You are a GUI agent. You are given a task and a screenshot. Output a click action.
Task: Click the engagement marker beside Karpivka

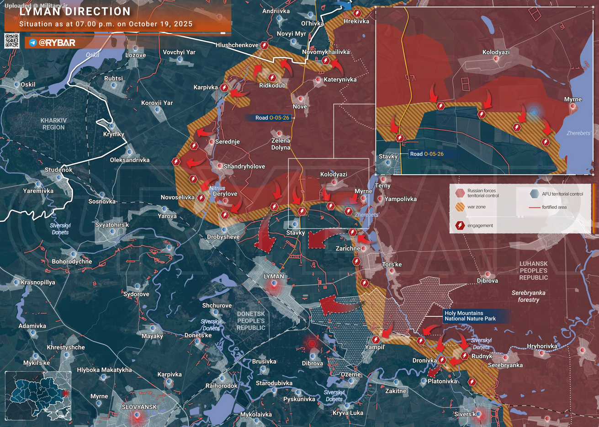coord(224,87)
